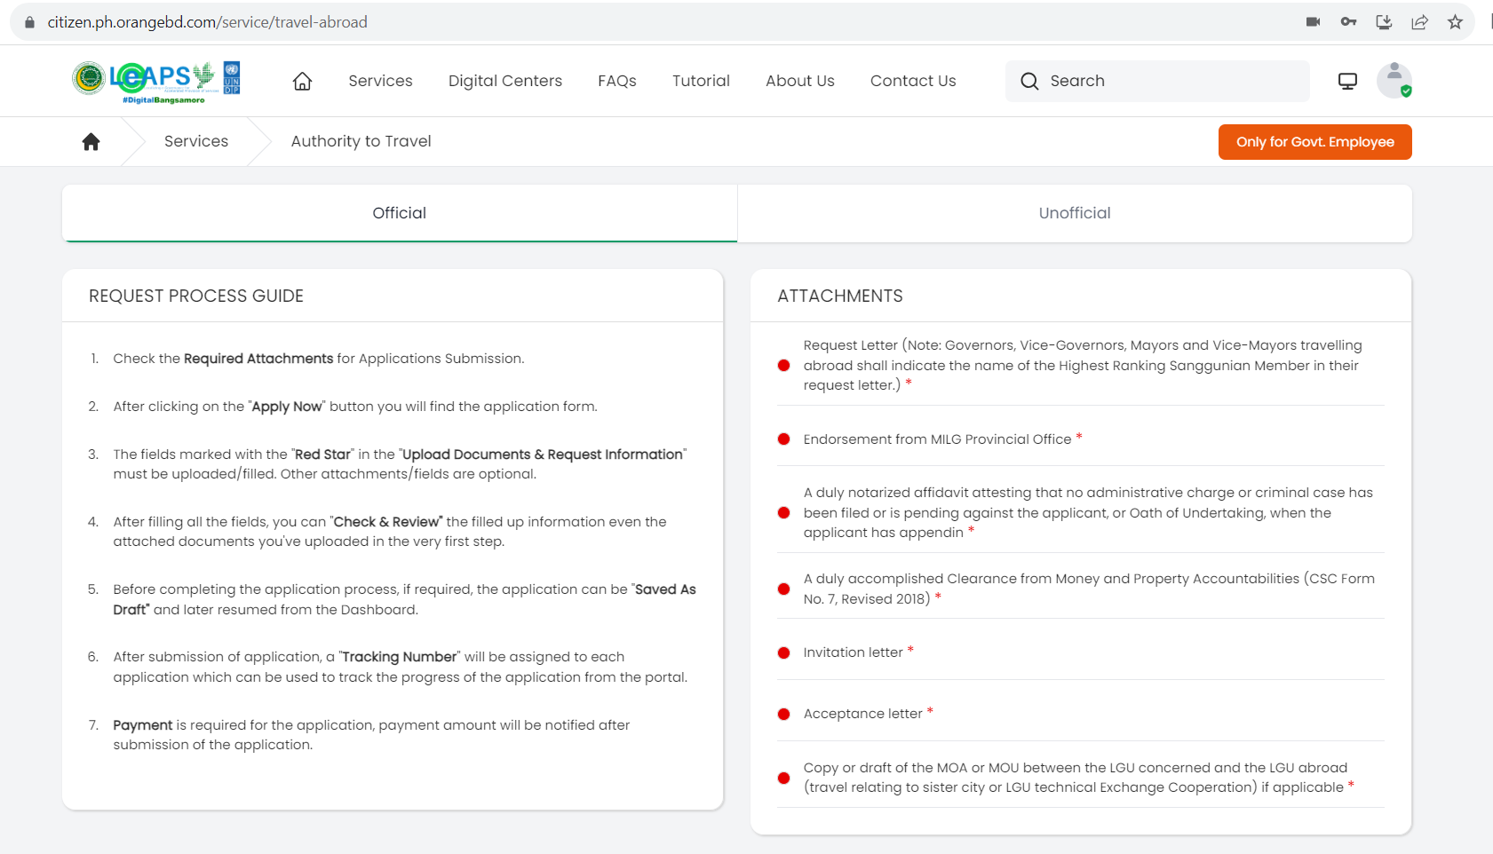Open the Services menu item
The image size is (1493, 854).
click(380, 81)
